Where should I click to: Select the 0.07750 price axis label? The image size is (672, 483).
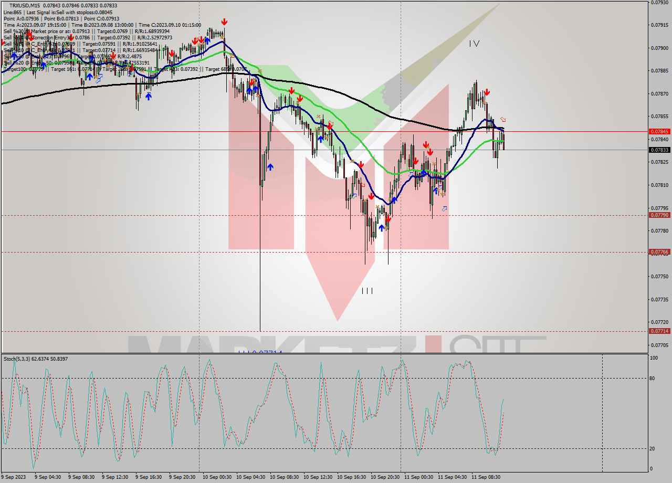tap(659, 276)
